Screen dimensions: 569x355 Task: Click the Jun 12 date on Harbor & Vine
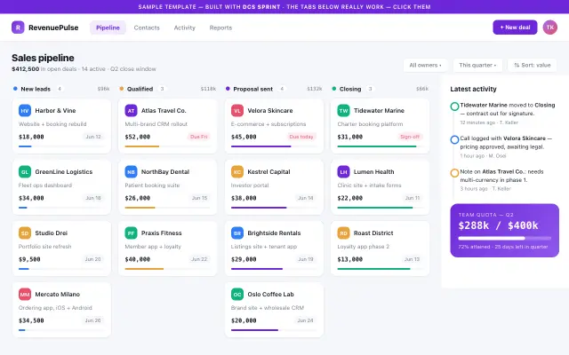tap(93, 137)
